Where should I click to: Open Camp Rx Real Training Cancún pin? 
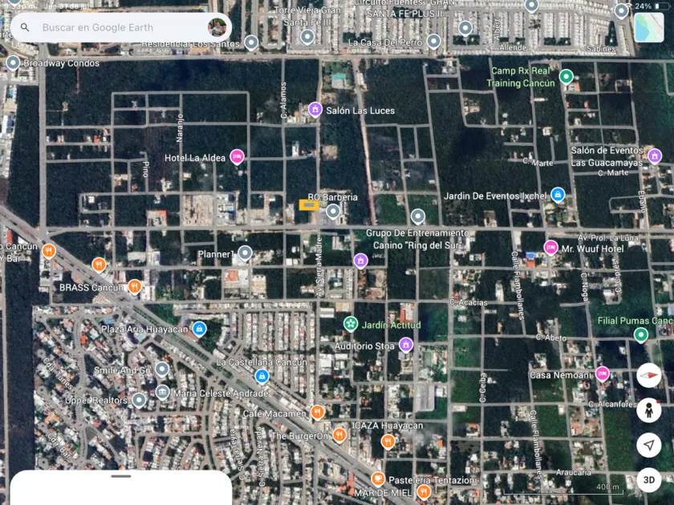click(x=566, y=77)
